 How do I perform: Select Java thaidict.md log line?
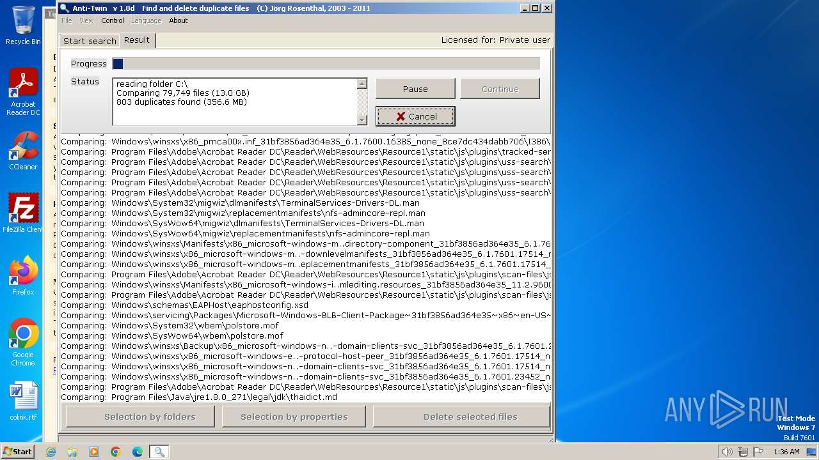(199, 397)
